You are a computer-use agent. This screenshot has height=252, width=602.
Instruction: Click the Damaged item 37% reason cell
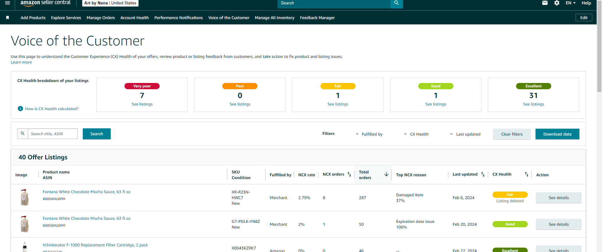[409, 198]
